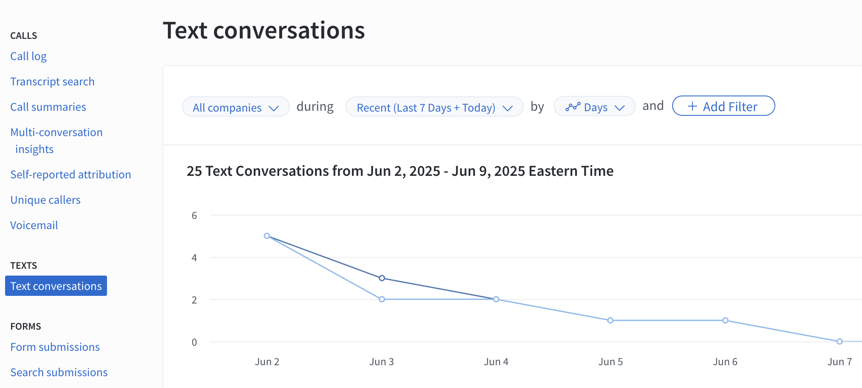
Task: Open the Form submissions page
Action: click(55, 347)
